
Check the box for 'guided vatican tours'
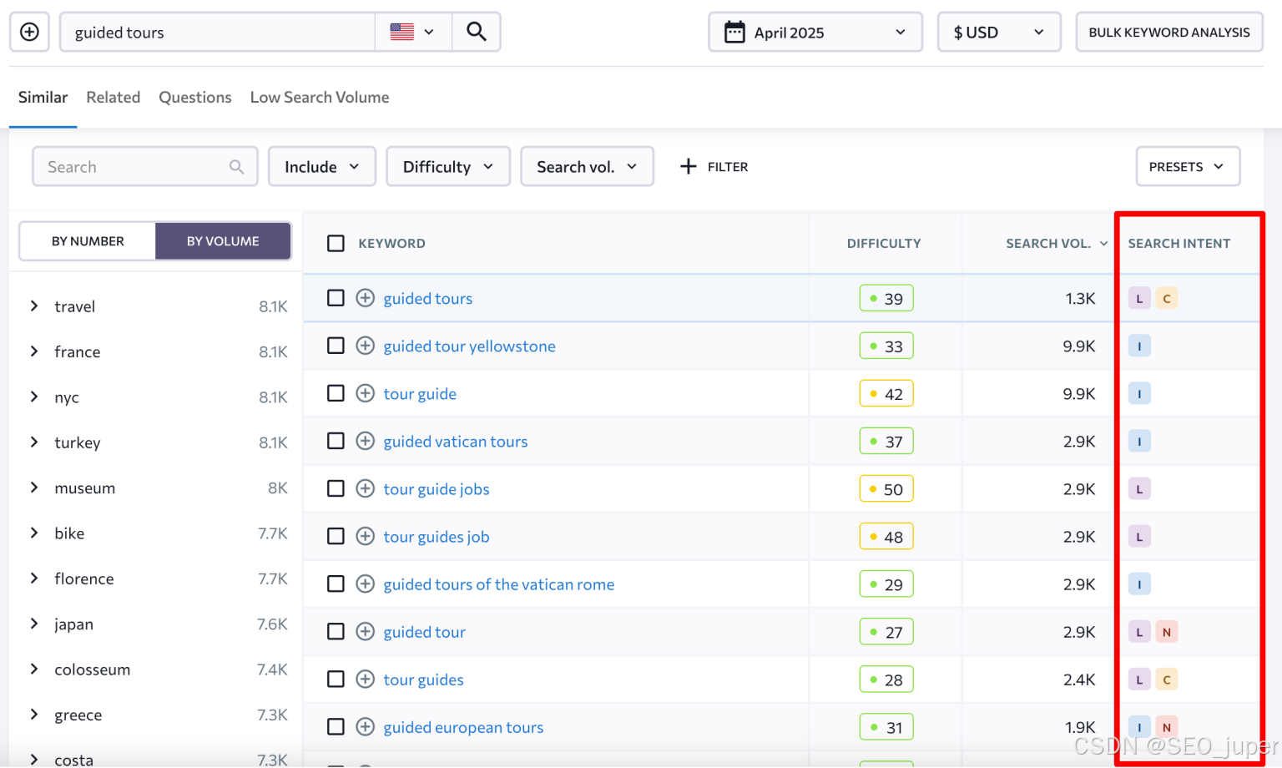[336, 441]
